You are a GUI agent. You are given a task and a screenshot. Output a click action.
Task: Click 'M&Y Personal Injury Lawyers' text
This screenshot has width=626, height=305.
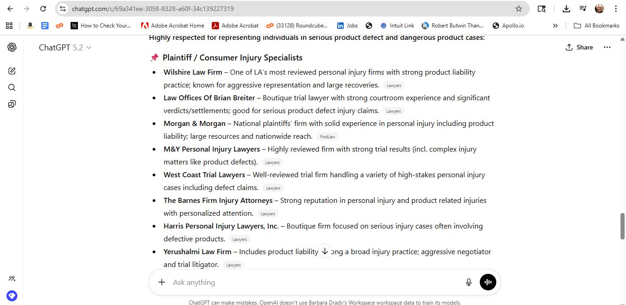(x=212, y=149)
